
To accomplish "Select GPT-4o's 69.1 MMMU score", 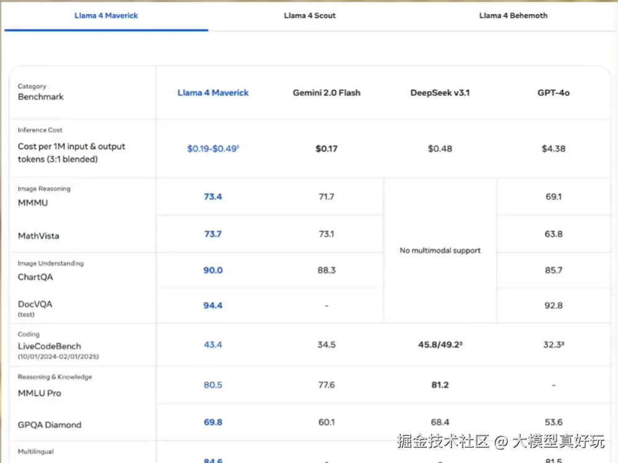I will pyautogui.click(x=554, y=196).
